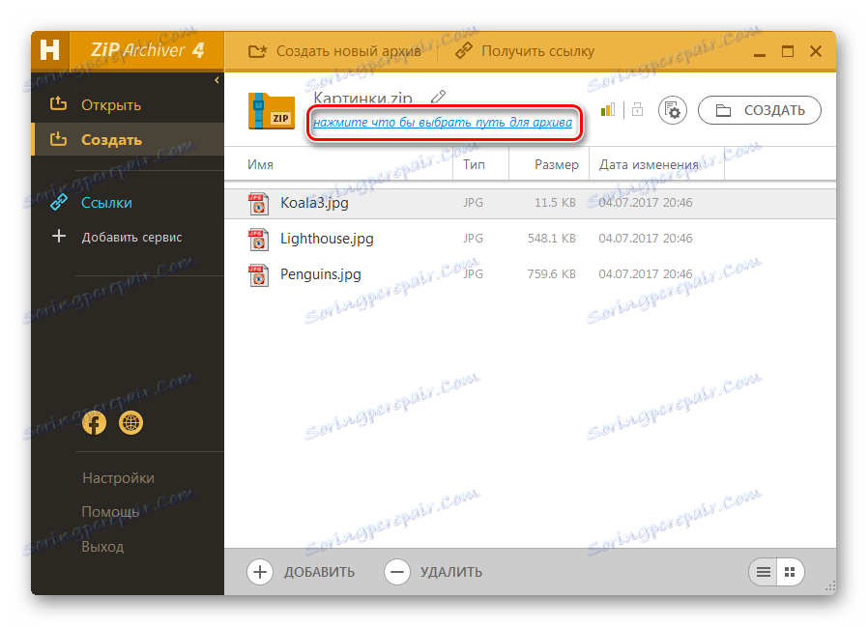This screenshot has width=868, height=627.
Task: Click the archive name Картинки.zip
Action: pos(362,98)
